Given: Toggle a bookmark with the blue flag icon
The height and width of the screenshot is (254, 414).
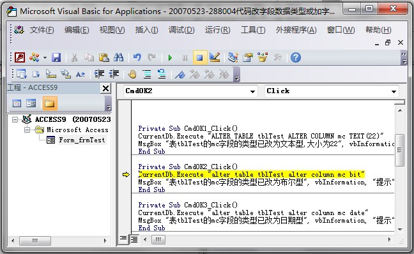Looking at the screenshot, I should 180,75.
